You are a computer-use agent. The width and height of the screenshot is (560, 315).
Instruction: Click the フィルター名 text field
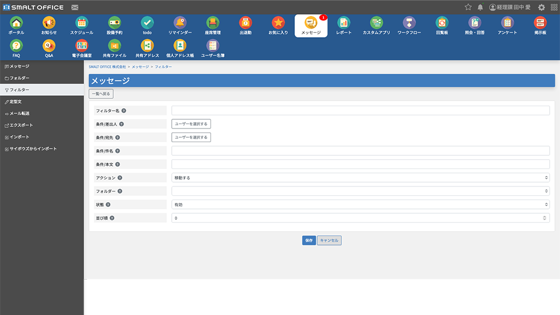[x=360, y=110]
